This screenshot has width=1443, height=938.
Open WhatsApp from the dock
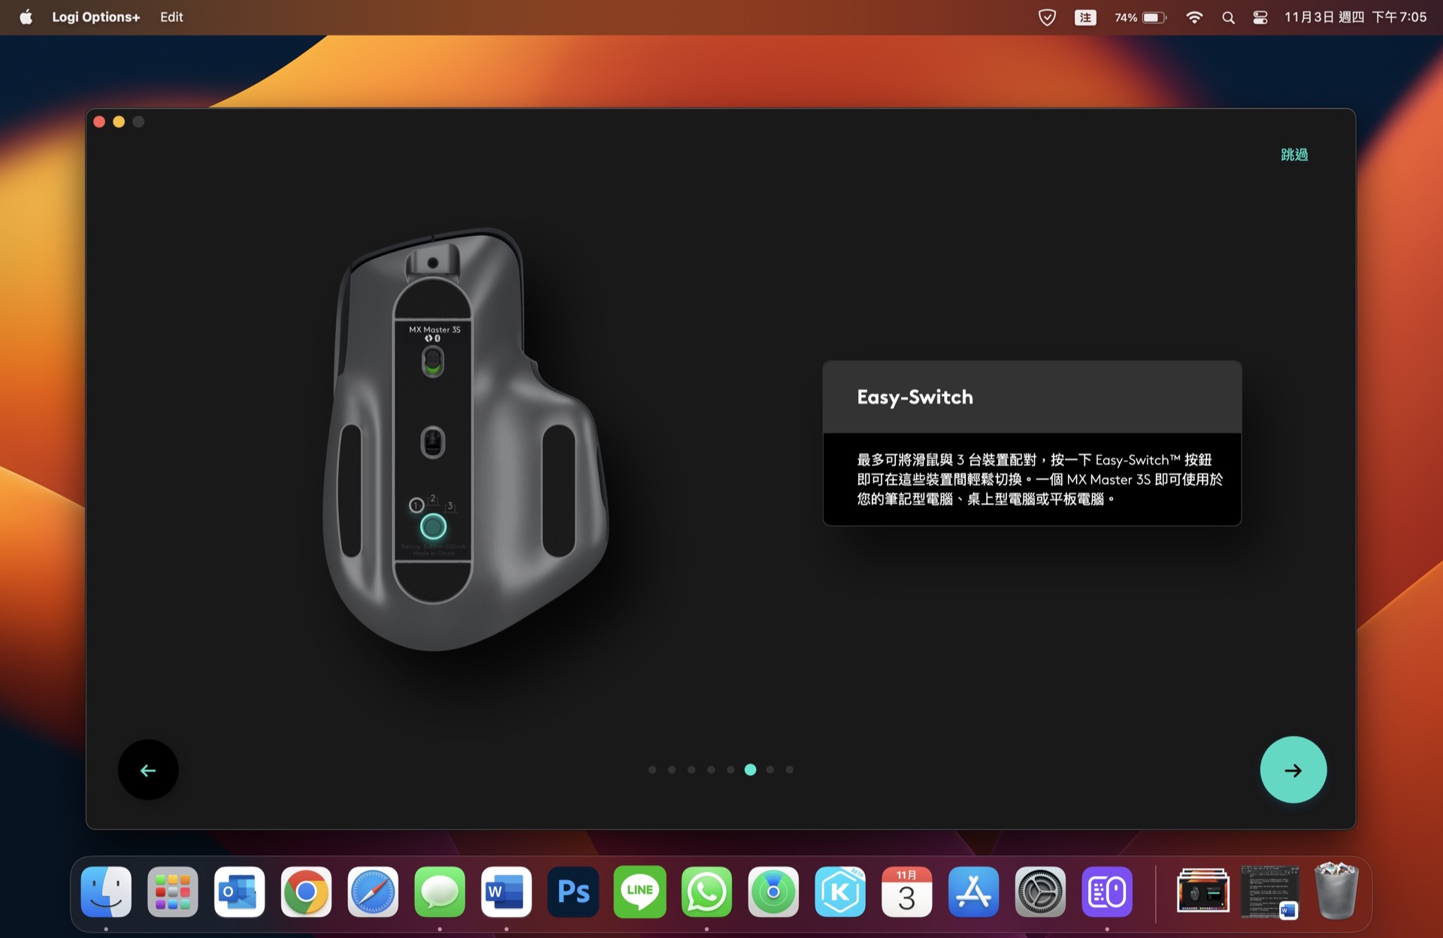coord(706,892)
